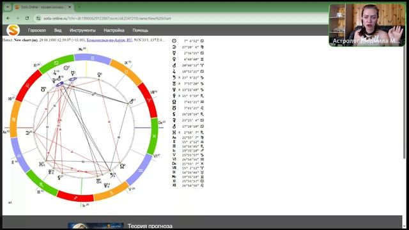Select the Saturn symbol on chart wheel
Viewport: 409px width, 230px height.
(x=112, y=175)
